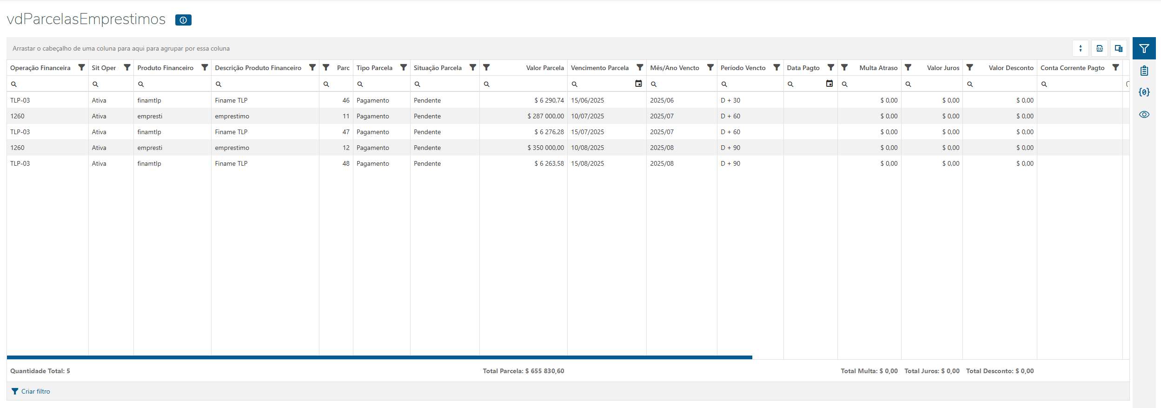Expand Período Vencto column filter
Viewport: 1161px width, 408px height.
(776, 67)
